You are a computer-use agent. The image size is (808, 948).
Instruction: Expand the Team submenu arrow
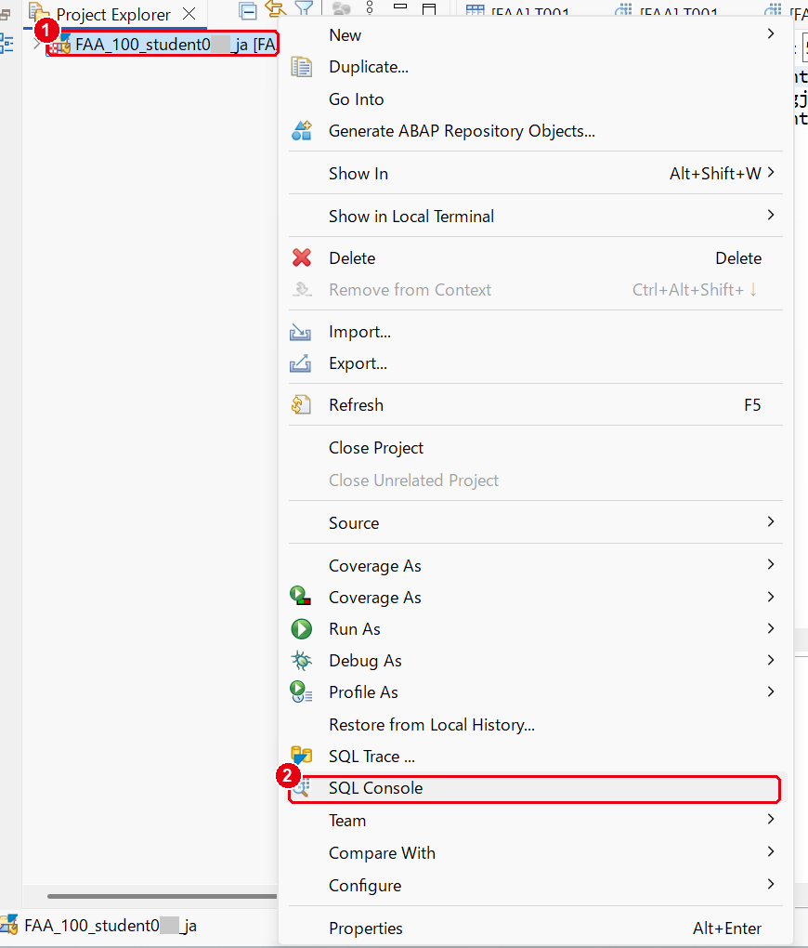[x=771, y=819]
